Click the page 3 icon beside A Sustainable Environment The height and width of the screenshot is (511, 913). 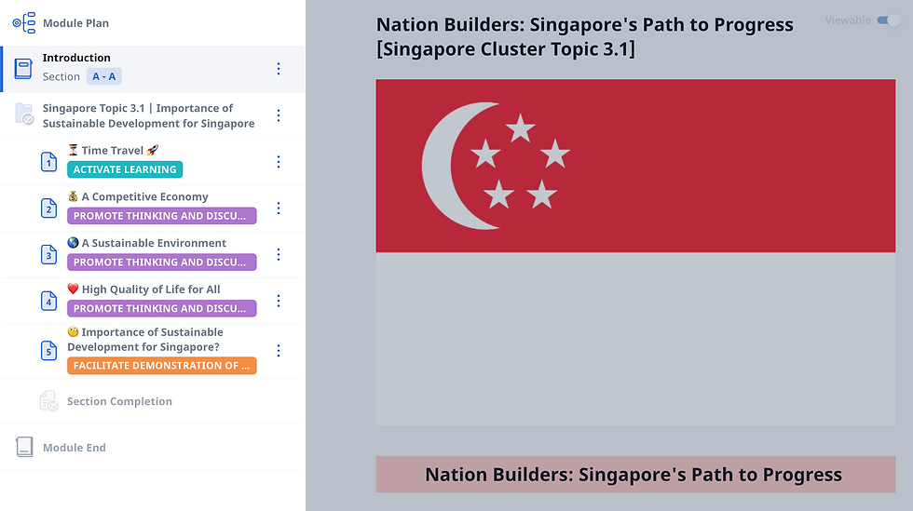tap(48, 254)
